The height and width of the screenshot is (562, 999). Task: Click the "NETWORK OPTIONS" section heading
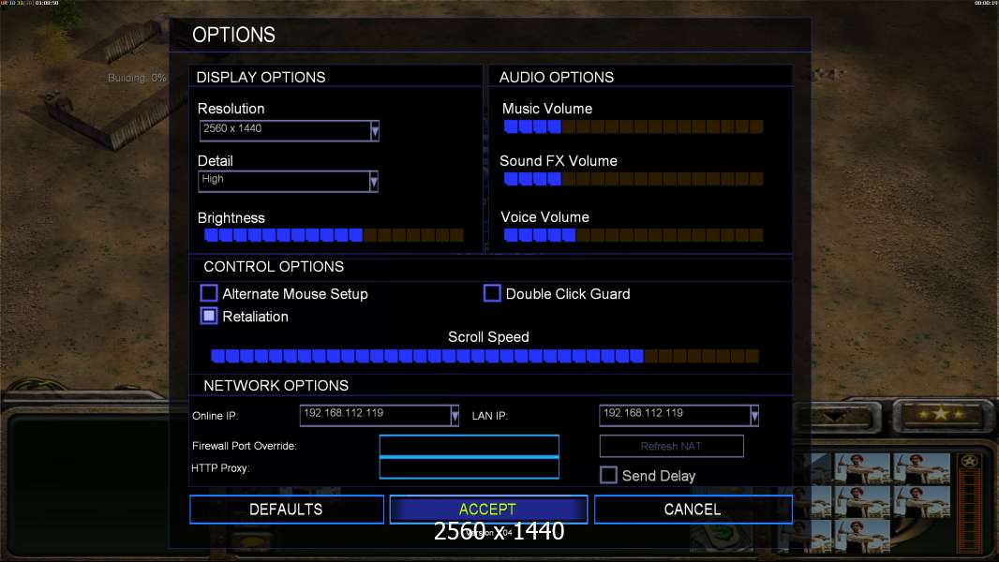pos(276,386)
